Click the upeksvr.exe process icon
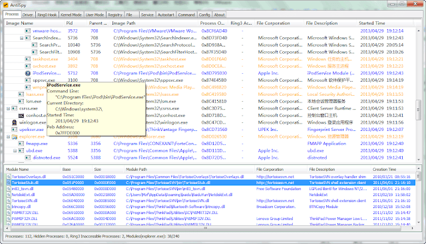The image size is (426, 244). (15, 130)
